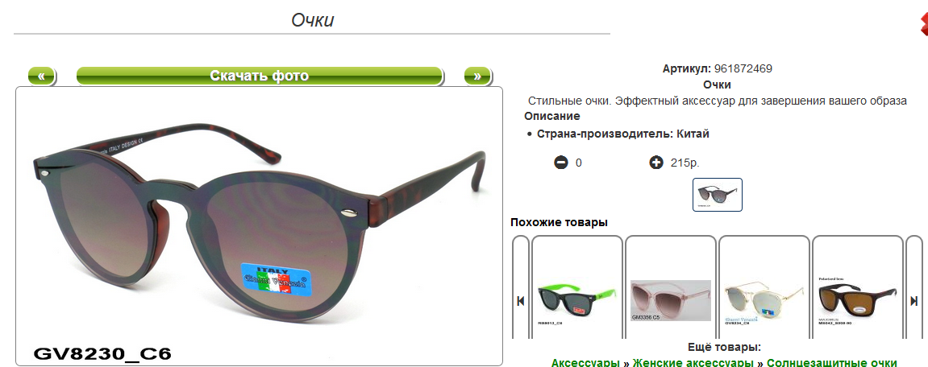This screenshot has height=367, width=928.
Task: Click the quantity value 0
Action: click(579, 163)
